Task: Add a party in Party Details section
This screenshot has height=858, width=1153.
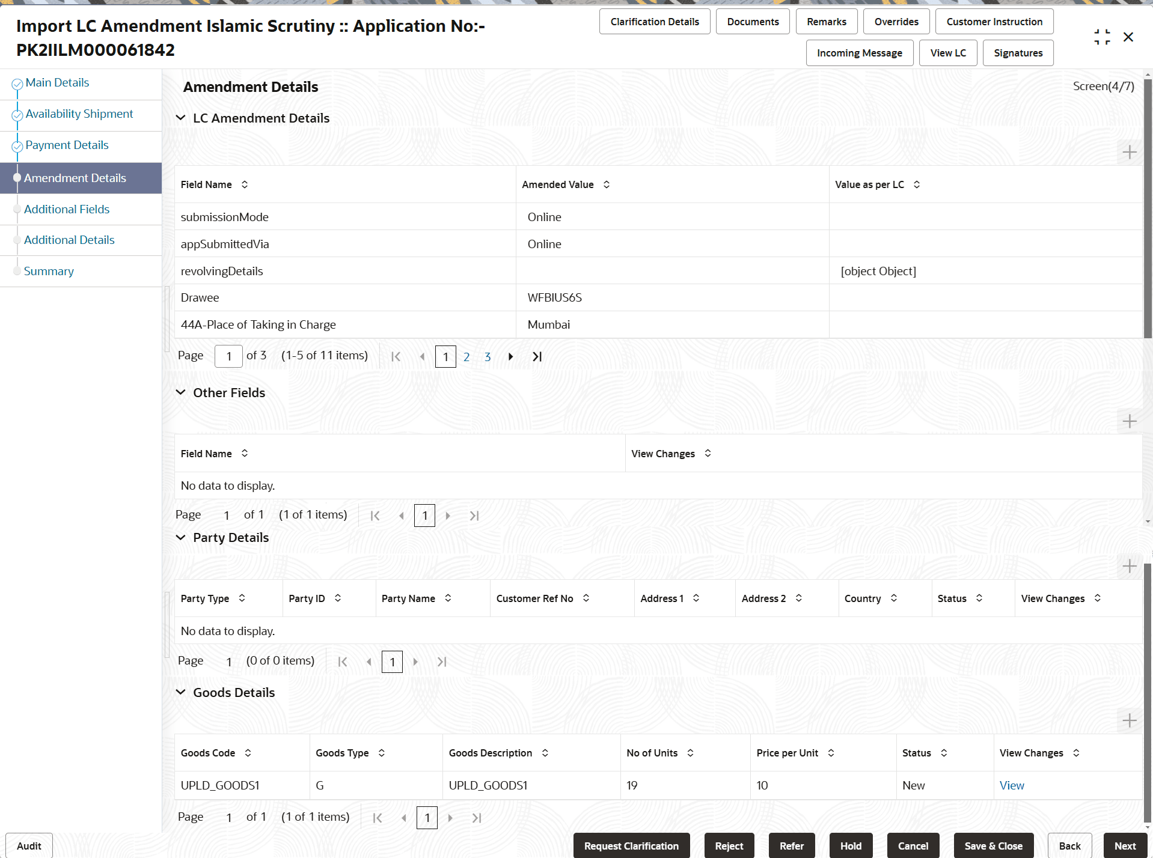Action: point(1128,566)
